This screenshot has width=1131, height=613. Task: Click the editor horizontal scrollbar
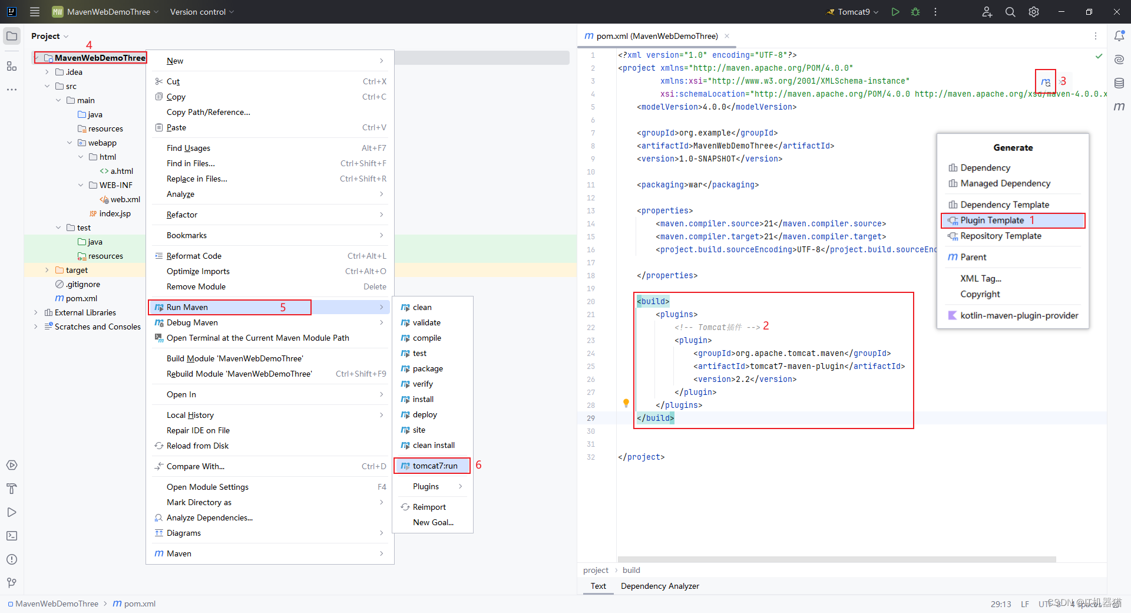(x=836, y=559)
